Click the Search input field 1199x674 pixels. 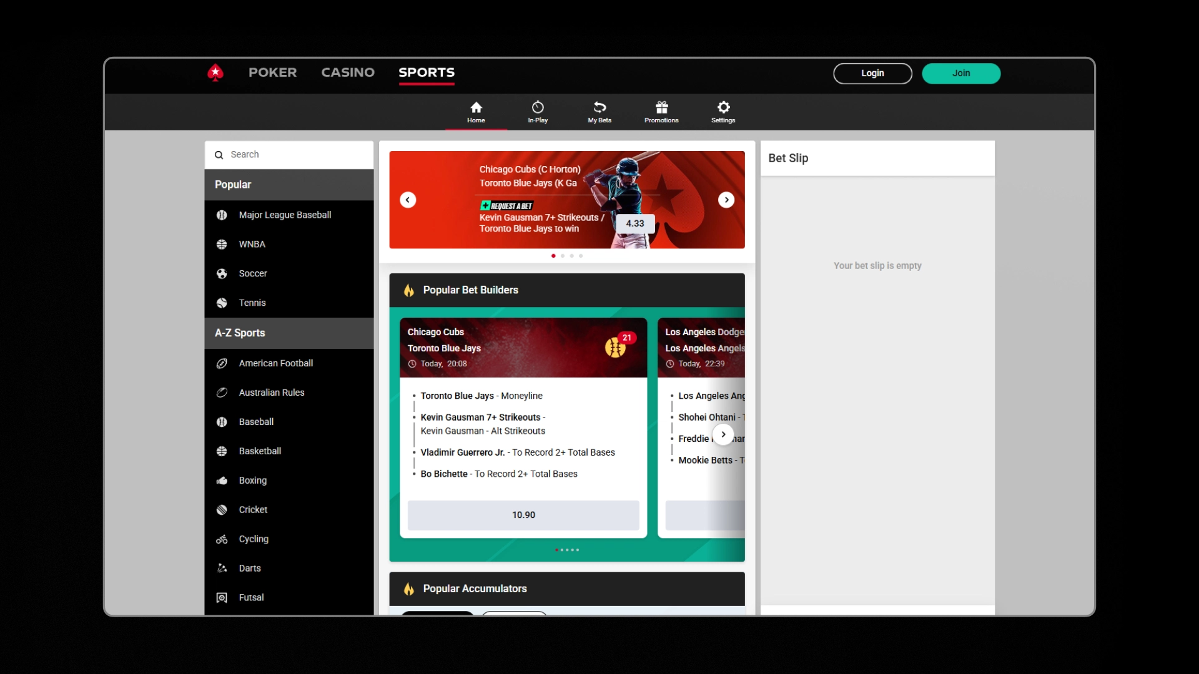tap(289, 155)
